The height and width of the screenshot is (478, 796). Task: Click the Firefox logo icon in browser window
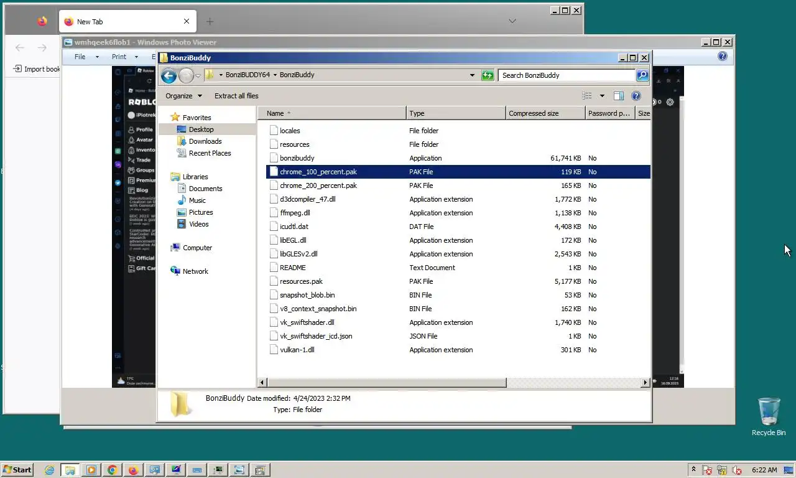(x=42, y=21)
